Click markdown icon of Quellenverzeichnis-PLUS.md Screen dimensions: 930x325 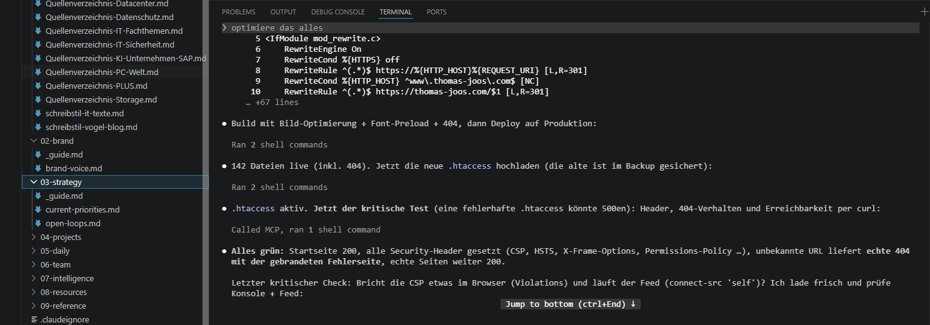[x=38, y=86]
